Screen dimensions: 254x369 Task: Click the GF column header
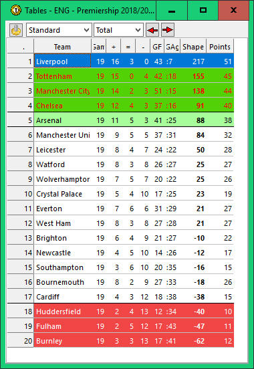(x=157, y=47)
